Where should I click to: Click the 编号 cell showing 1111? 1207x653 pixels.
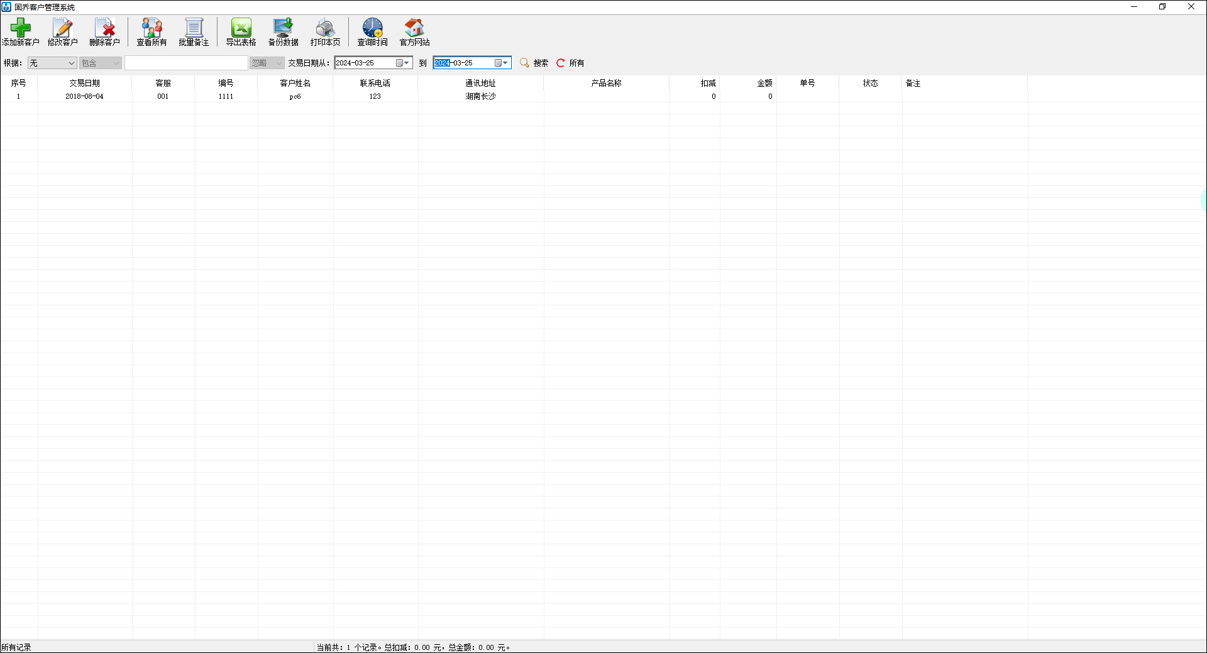click(226, 96)
